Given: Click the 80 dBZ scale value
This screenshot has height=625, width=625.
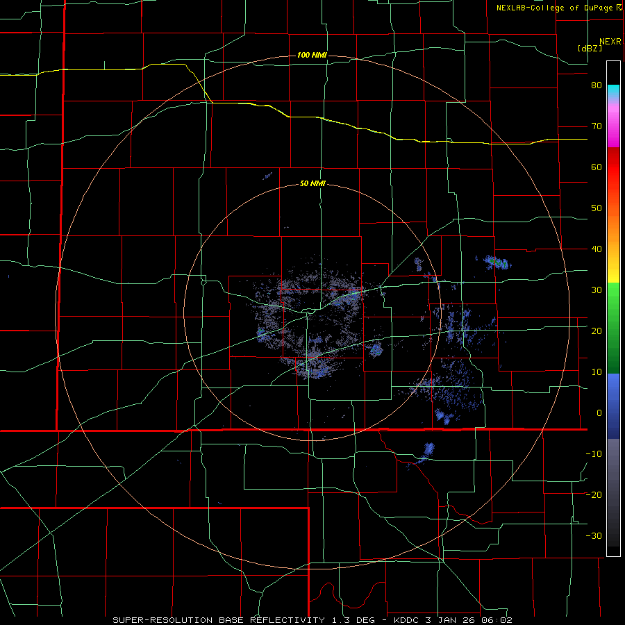Looking at the screenshot, I should (597, 85).
